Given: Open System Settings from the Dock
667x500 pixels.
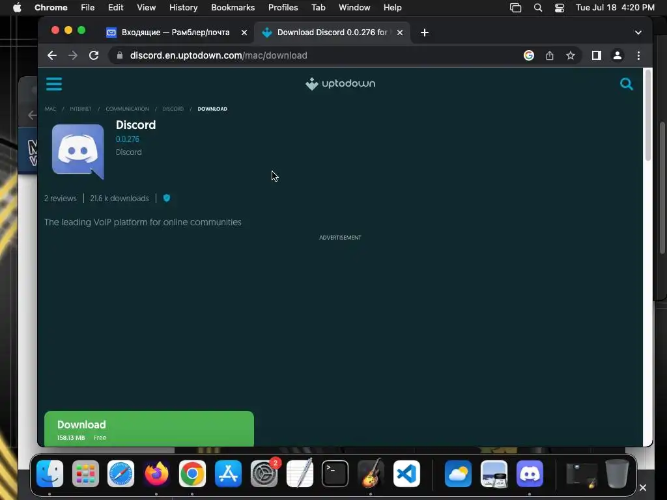Looking at the screenshot, I should [264, 473].
